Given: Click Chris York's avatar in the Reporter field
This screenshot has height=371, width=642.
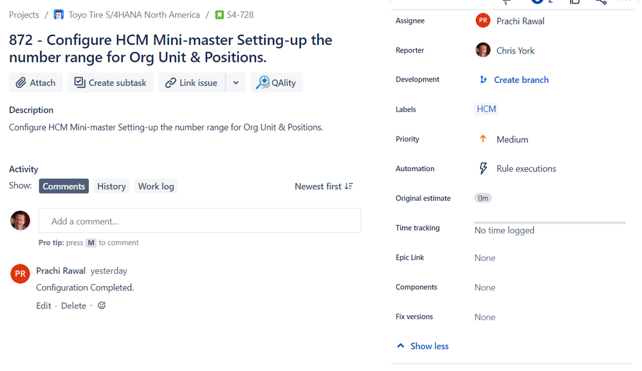Looking at the screenshot, I should coord(483,50).
